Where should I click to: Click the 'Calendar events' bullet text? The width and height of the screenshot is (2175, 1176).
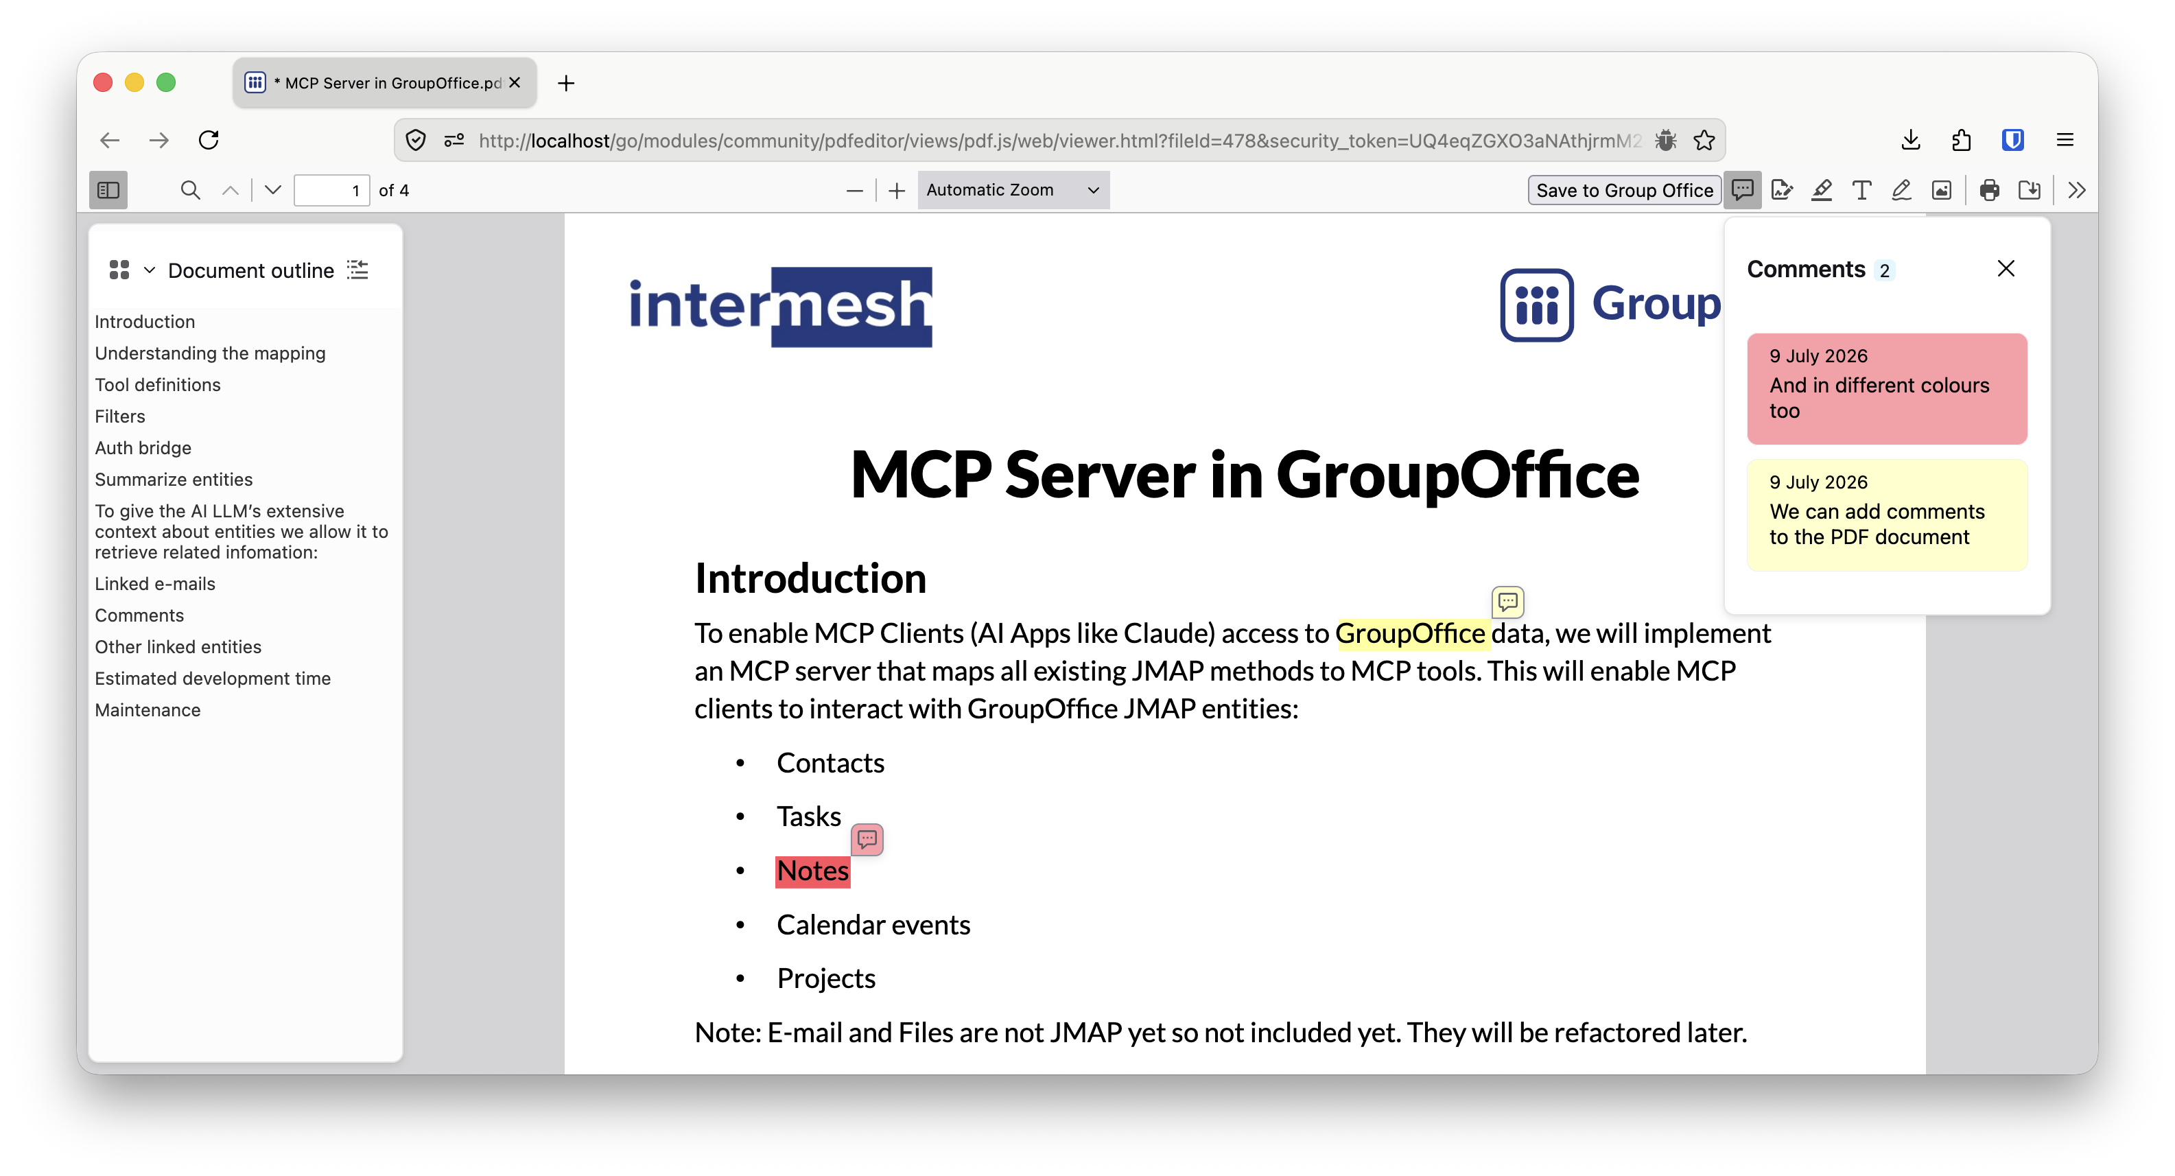873,924
